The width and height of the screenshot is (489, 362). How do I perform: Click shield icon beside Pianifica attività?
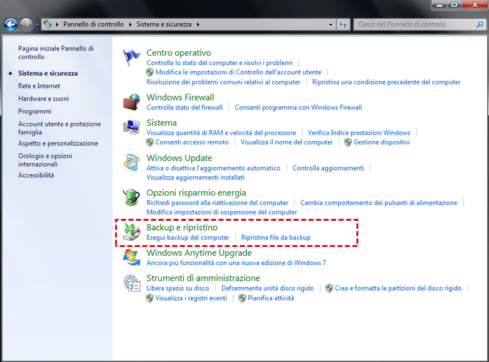pos(242,298)
